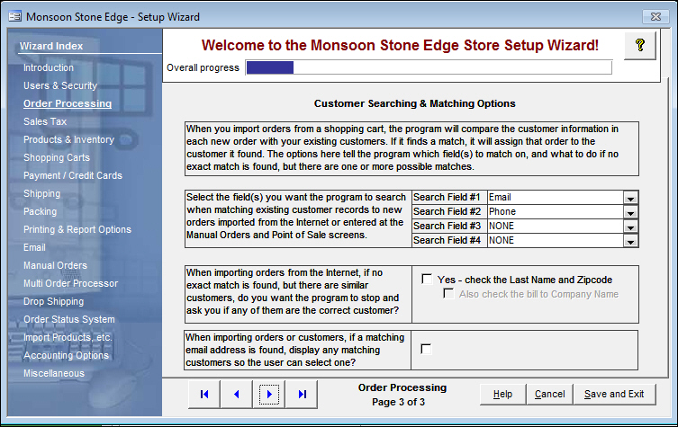
Task: Check the matching email address display option
Action: tap(426, 349)
